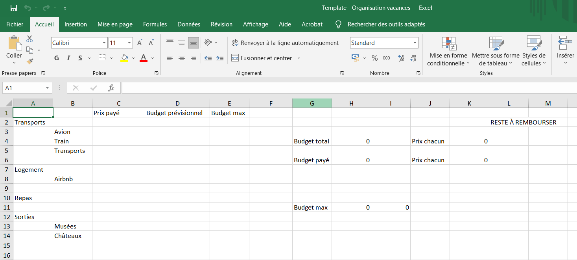The height and width of the screenshot is (260, 577).
Task: Select the format painter brush icon
Action: (29, 61)
